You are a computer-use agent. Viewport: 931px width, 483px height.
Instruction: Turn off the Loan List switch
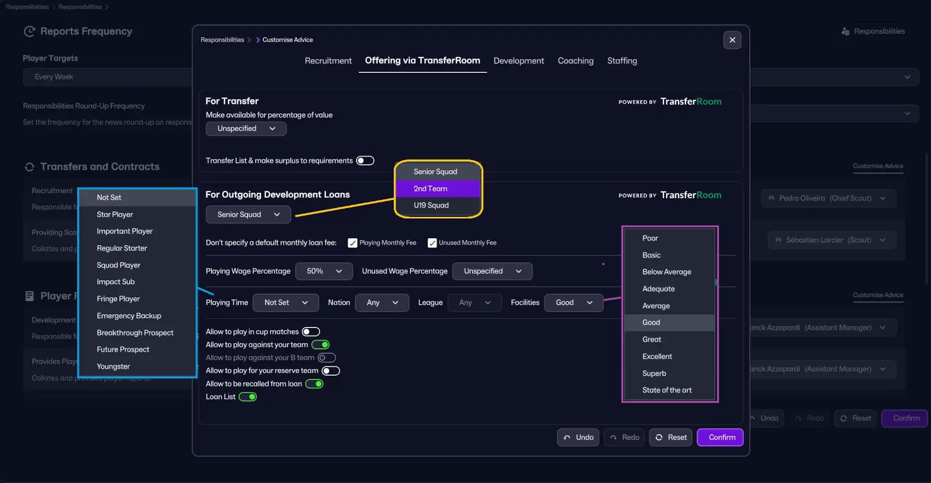(248, 397)
